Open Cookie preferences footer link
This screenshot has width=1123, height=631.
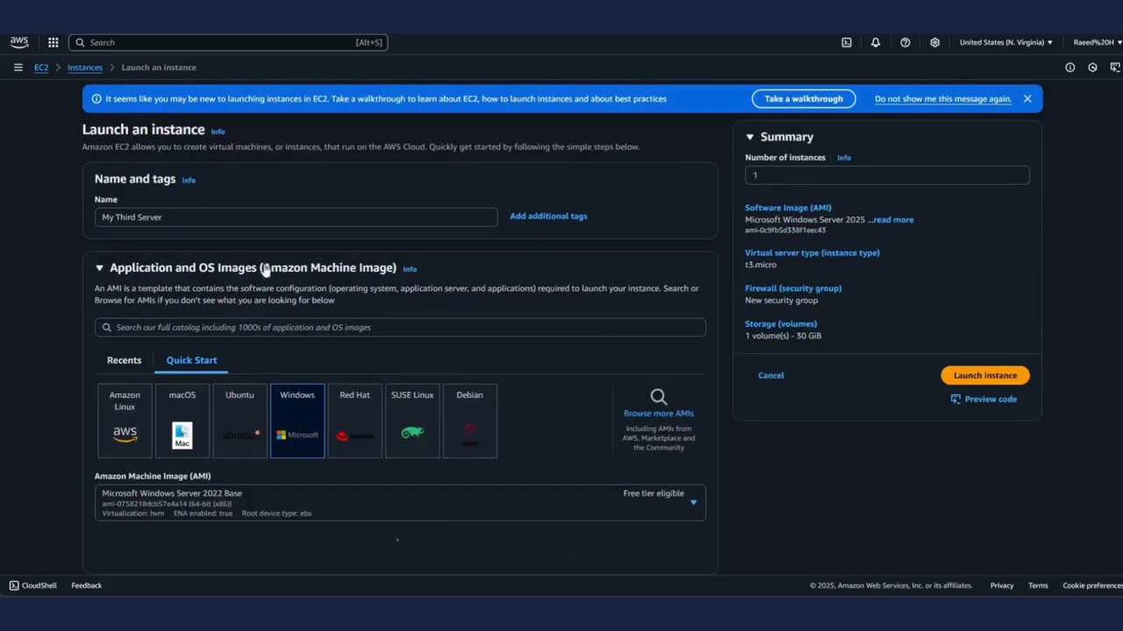[x=1092, y=585]
